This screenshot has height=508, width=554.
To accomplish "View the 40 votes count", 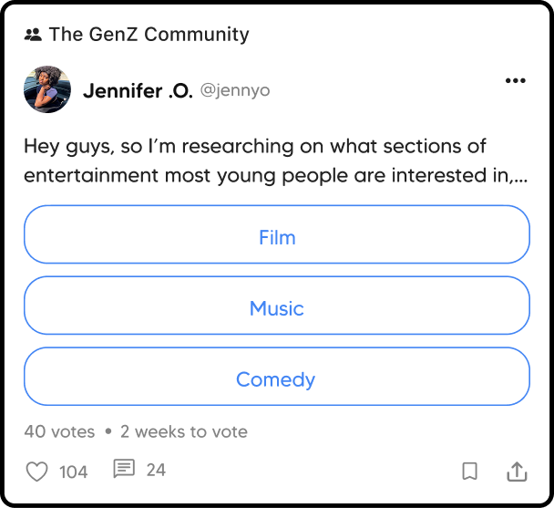I will coord(59,431).
